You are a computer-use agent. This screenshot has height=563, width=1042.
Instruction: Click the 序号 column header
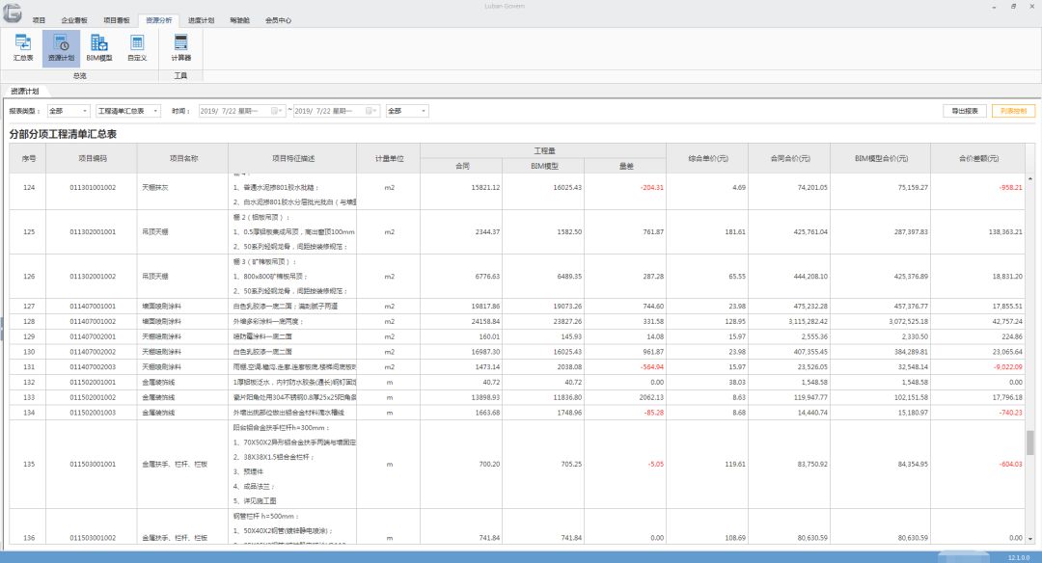29,158
